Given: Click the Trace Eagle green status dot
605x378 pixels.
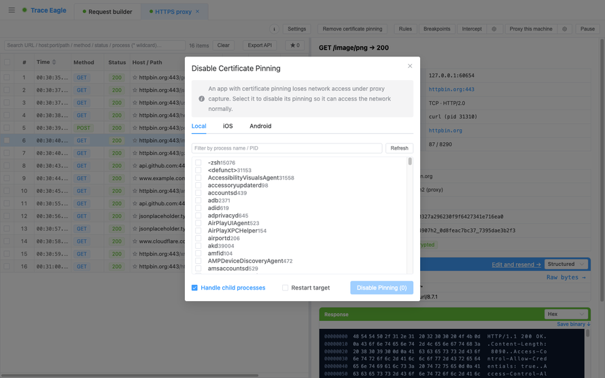Looking at the screenshot, I should click(x=24, y=10).
